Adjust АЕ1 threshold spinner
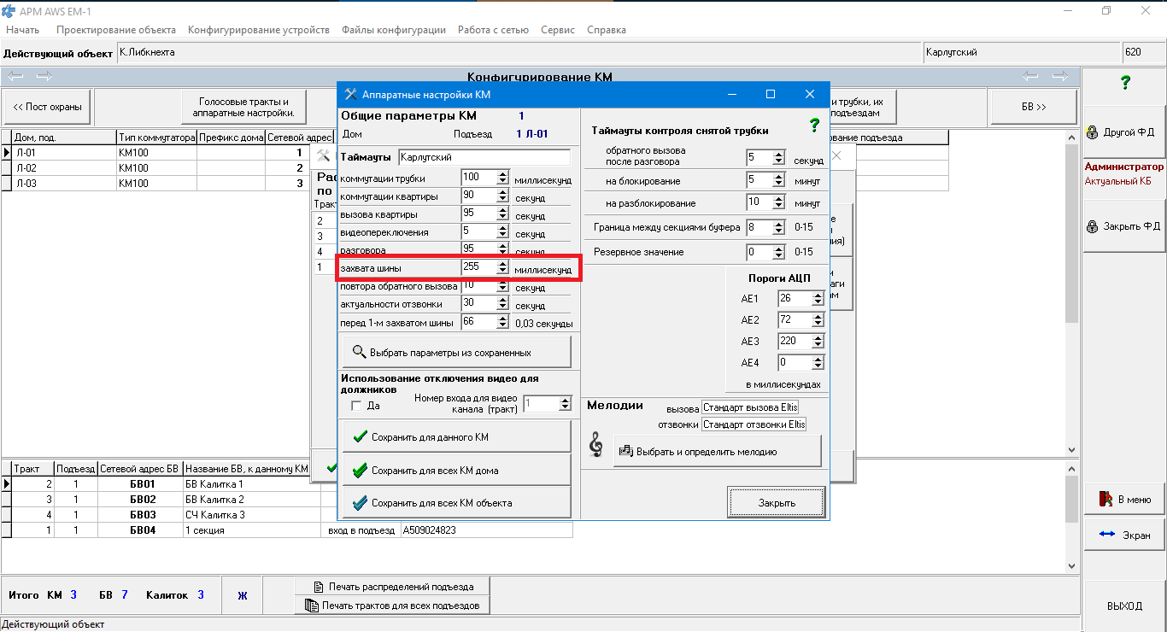This screenshot has height=632, width=1167. pyautogui.click(x=818, y=298)
